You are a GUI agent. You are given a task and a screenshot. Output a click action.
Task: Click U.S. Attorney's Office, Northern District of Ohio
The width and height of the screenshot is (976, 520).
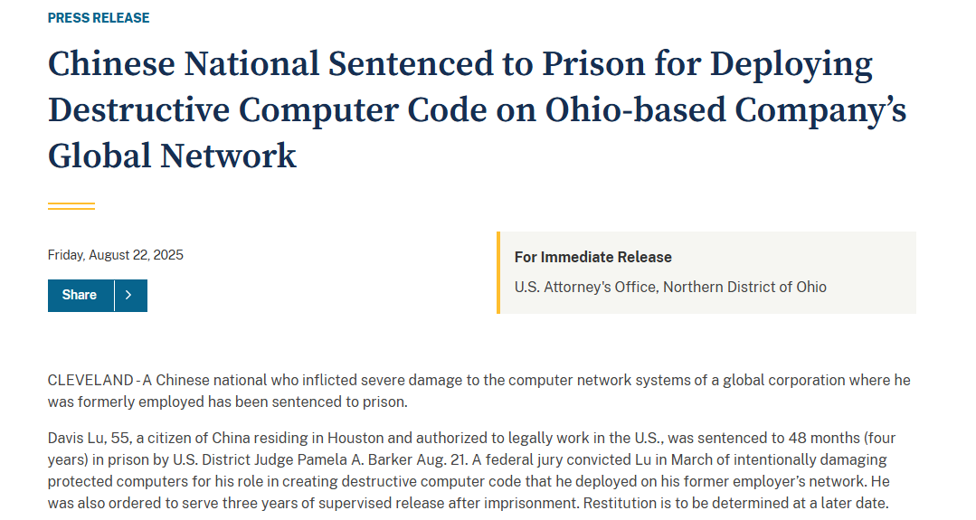pyautogui.click(x=670, y=287)
